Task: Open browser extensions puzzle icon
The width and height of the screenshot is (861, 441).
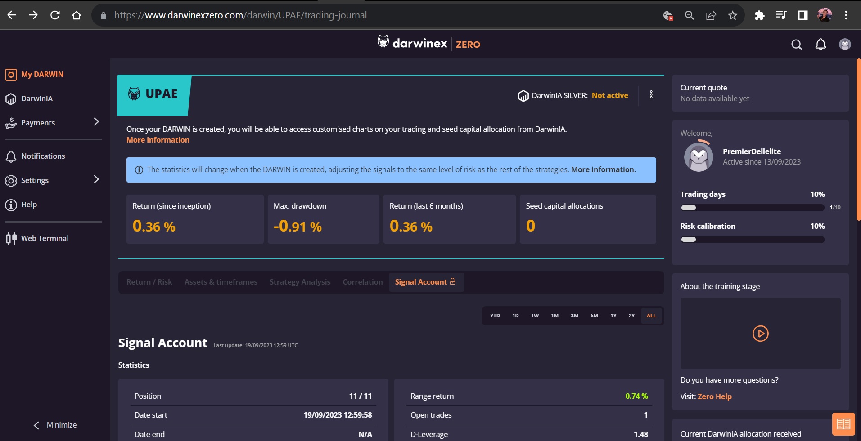Action: pos(759,15)
